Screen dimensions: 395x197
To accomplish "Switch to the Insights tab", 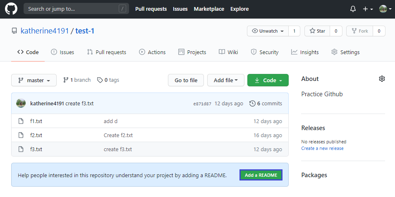I will pyautogui.click(x=305, y=52).
